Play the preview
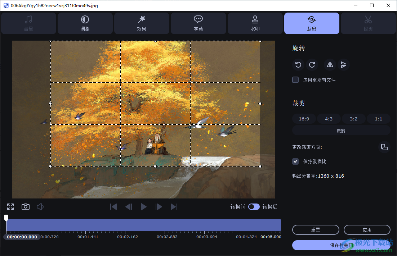The width and height of the screenshot is (397, 256). coord(143,207)
